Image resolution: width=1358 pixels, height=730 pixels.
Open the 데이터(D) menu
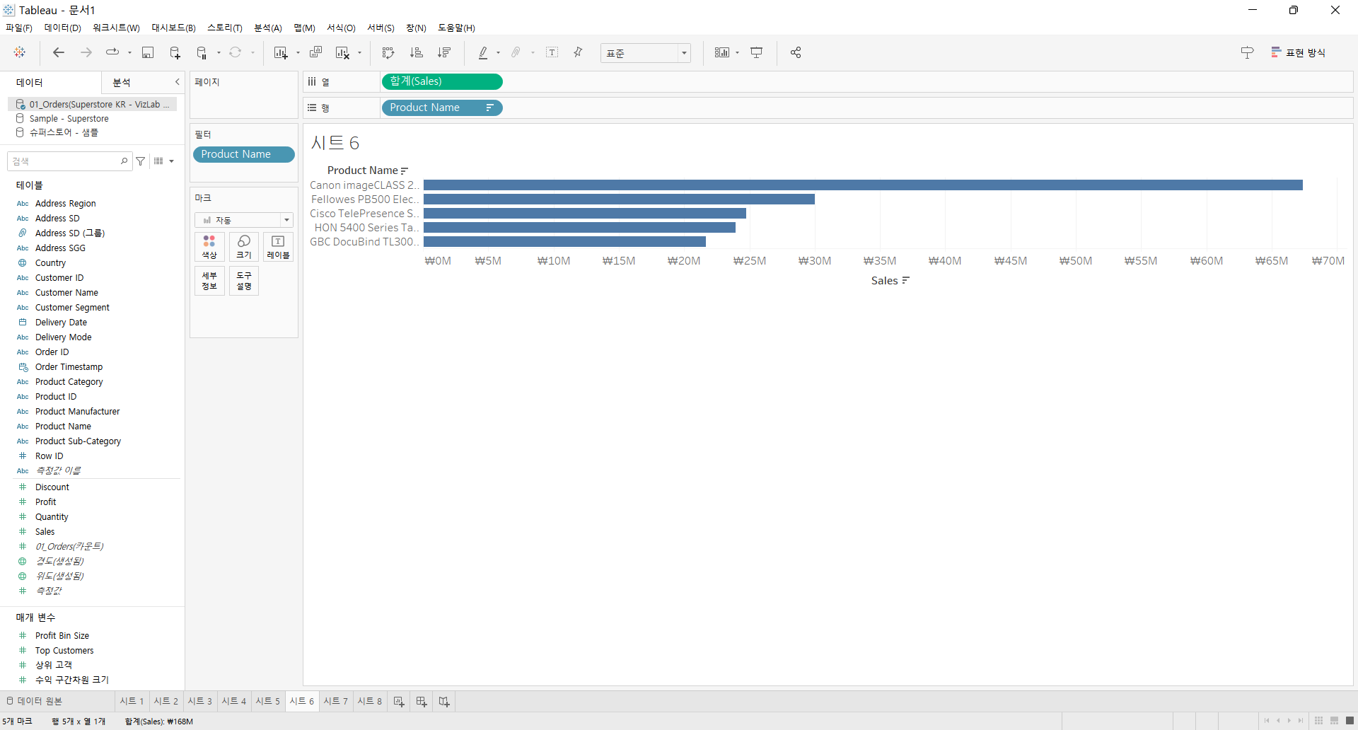pyautogui.click(x=62, y=28)
